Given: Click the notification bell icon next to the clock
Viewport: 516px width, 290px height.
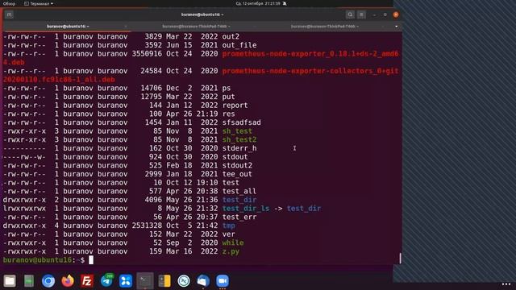Looking at the screenshot, I should 285,3.
